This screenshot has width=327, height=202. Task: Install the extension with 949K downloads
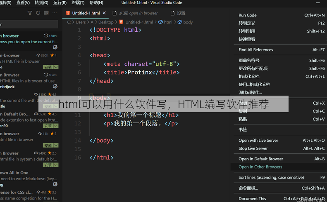(x=48, y=165)
